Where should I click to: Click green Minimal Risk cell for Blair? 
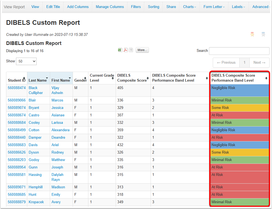(x=240, y=100)
